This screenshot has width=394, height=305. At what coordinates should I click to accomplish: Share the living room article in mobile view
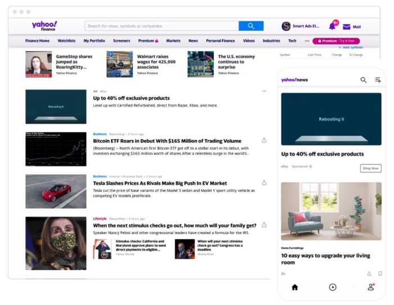click(x=369, y=273)
